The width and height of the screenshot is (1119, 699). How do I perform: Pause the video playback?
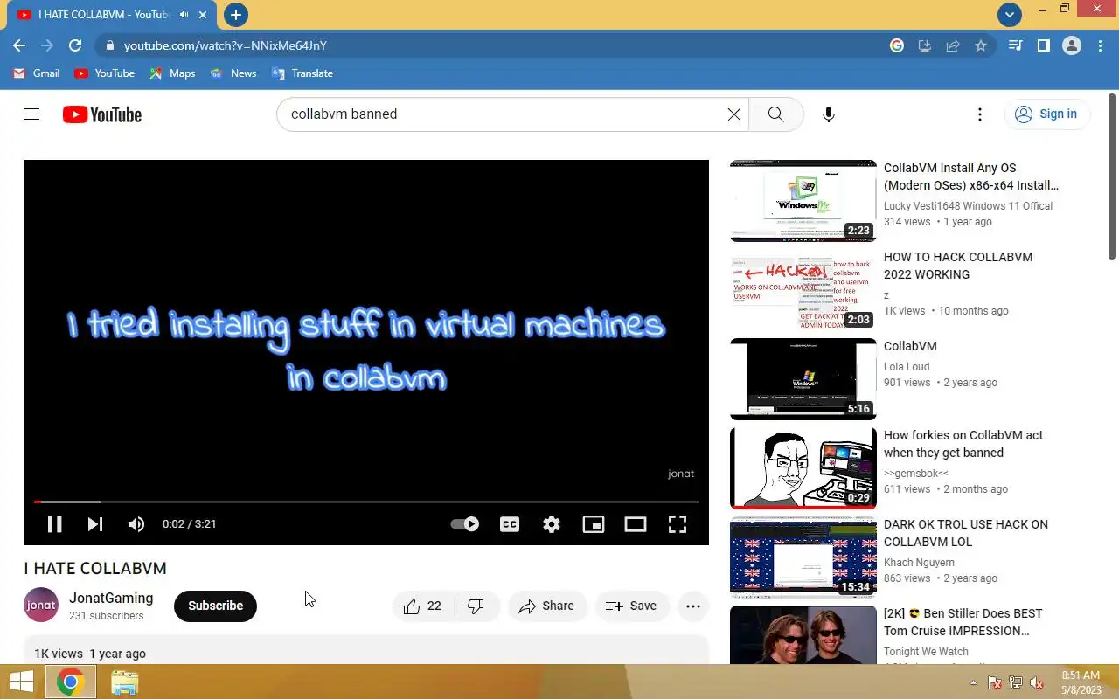[54, 524]
